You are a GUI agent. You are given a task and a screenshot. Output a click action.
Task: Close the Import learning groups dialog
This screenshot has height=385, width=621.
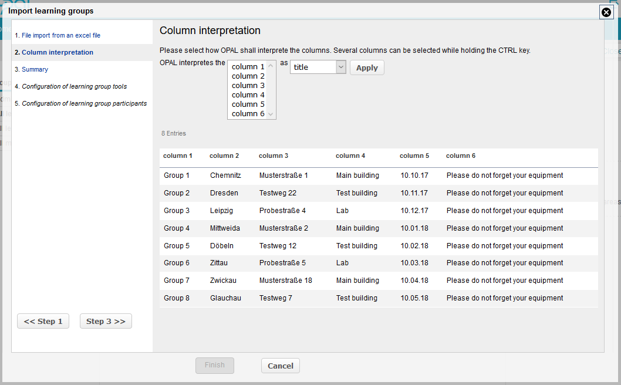coord(606,12)
